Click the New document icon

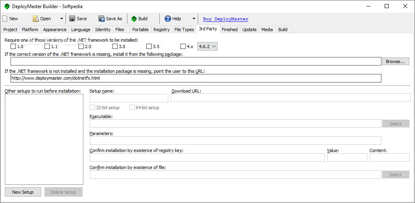pos(5,19)
